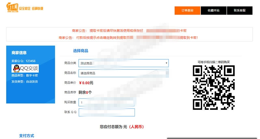Click the 支付方式 section heading

point(27,136)
